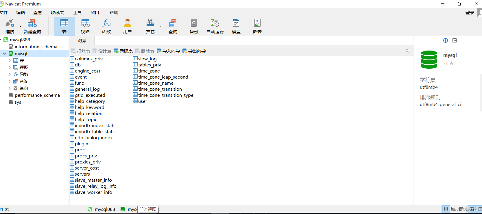Open the 连接 dropdown arrow

point(20,26)
